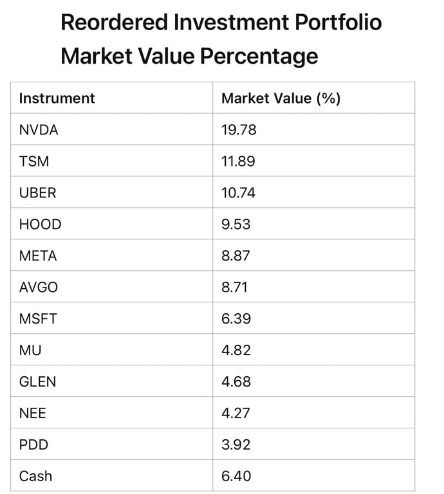Click the 4.68 value for GLEN

click(x=236, y=382)
